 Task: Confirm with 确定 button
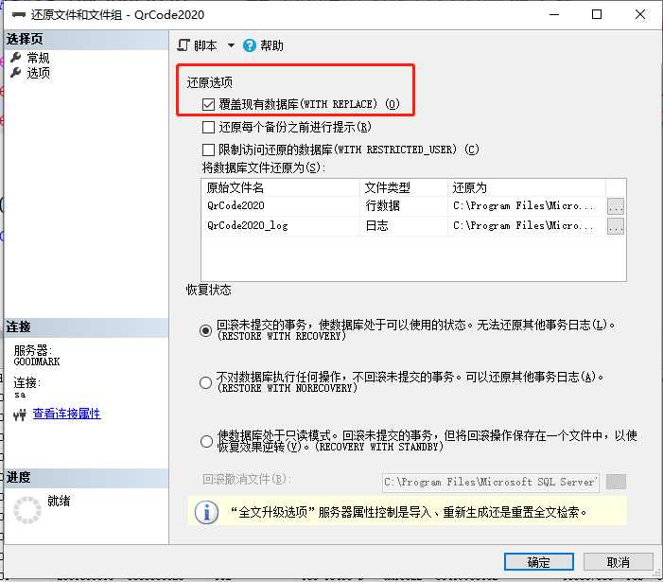[x=539, y=562]
